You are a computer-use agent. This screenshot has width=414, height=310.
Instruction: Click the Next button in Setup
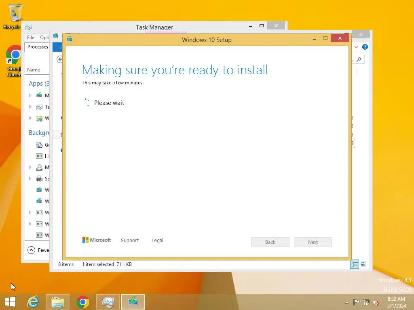(313, 242)
